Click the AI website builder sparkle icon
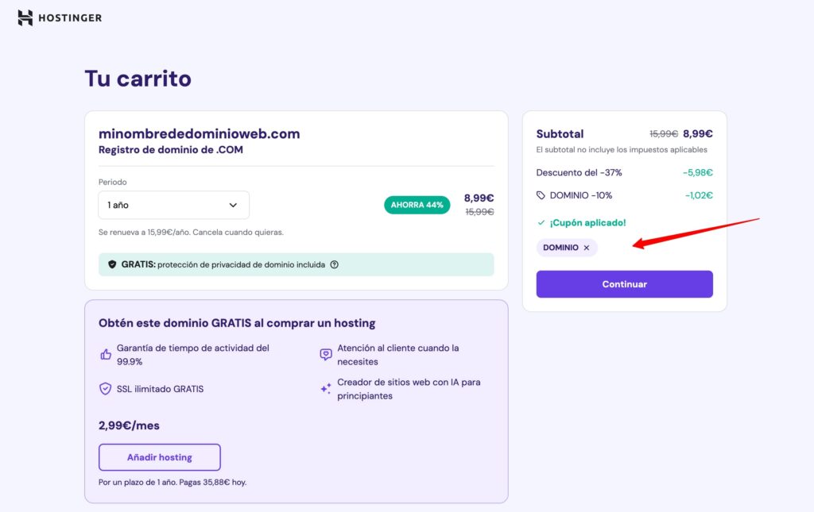Image resolution: width=814 pixels, height=512 pixels. click(326, 389)
